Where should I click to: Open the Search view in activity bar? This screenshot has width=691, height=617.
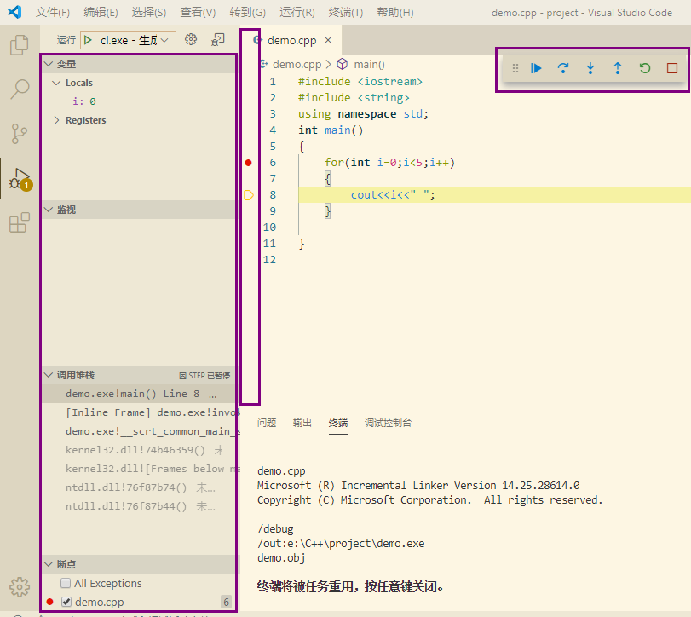click(20, 89)
